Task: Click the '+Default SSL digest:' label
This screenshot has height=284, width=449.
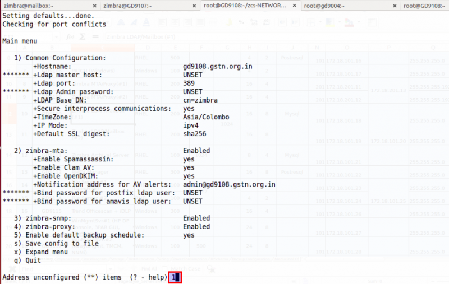Action: 71,134
